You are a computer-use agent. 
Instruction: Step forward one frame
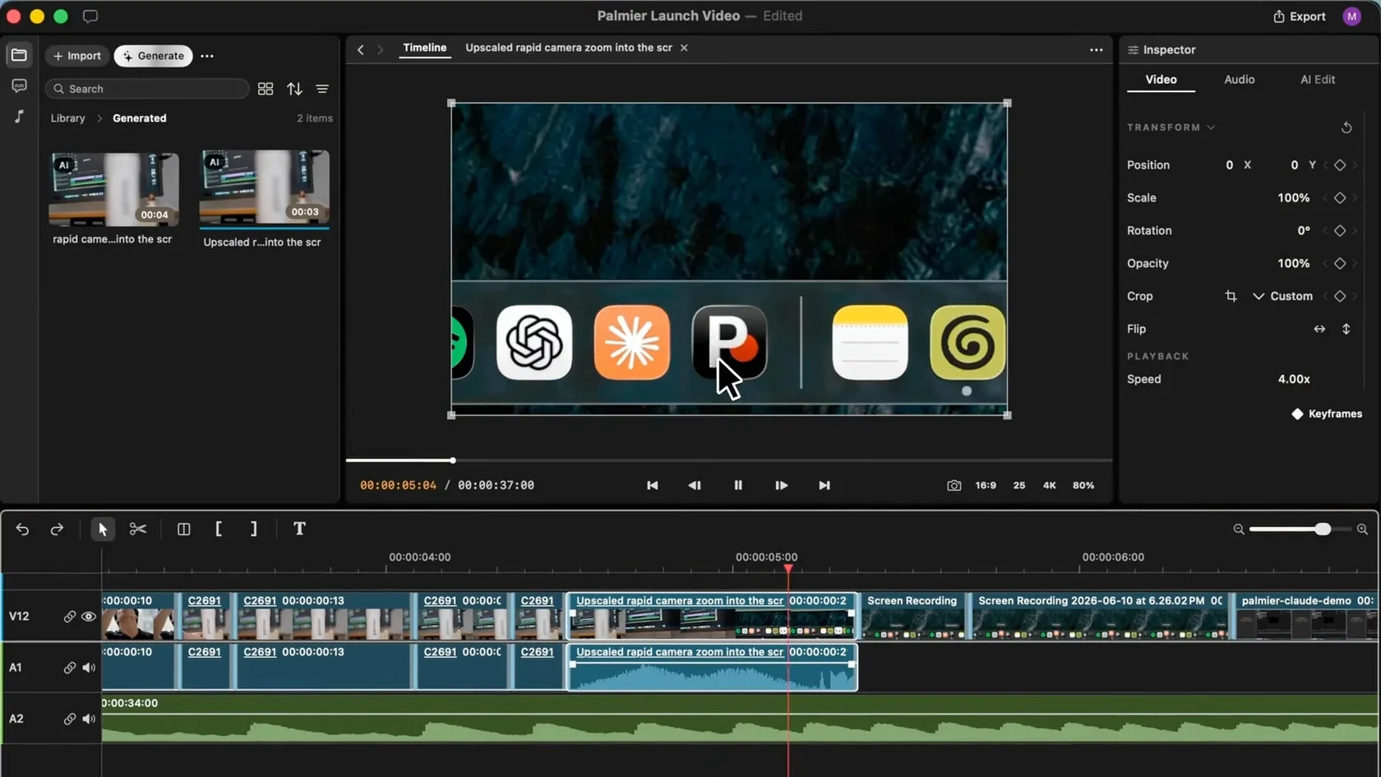pos(781,486)
